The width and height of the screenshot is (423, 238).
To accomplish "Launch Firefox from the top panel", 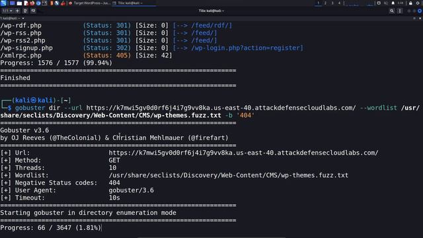I will pyautogui.click(x=32, y=3).
